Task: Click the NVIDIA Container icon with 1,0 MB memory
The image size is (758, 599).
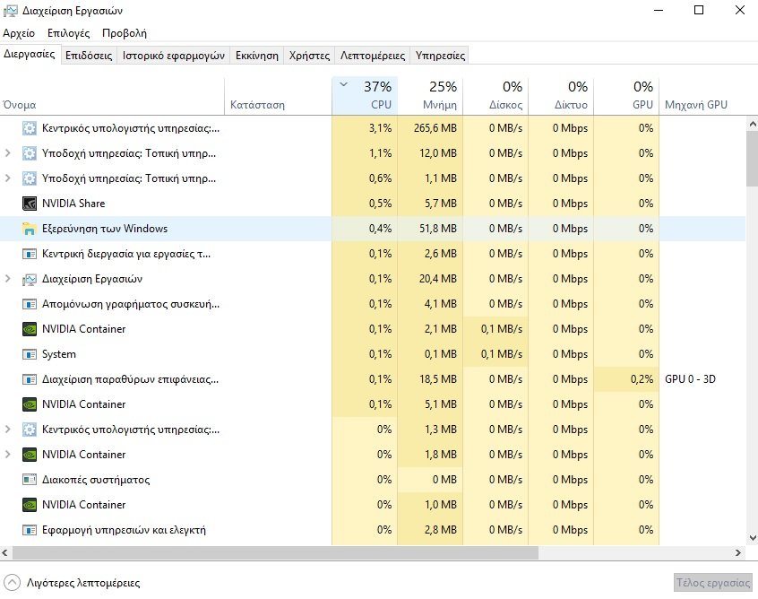Action: [30, 505]
